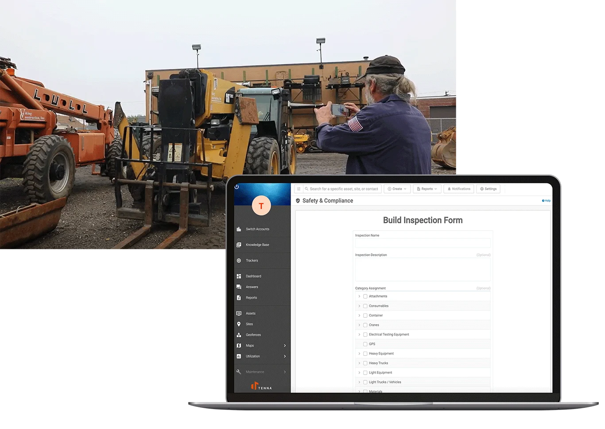Select the Trackers icon in the sidebar
Viewport: 605px width, 429px height.
(x=239, y=260)
